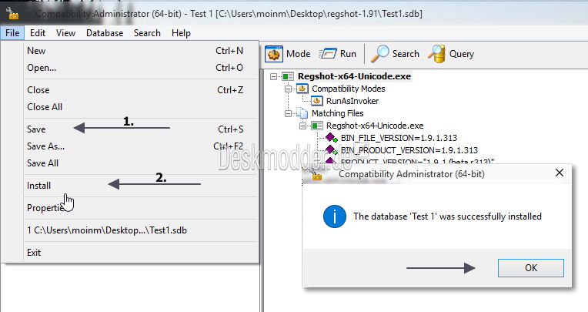Click the blue information icon in dialog

335,216
